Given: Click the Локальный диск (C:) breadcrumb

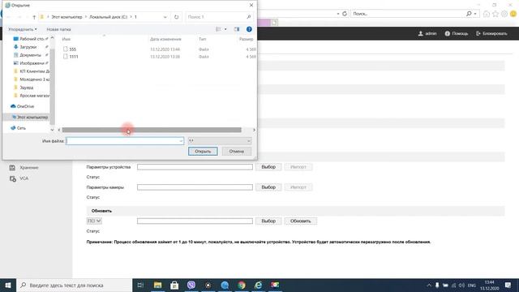Looking at the screenshot, I should (108, 17).
